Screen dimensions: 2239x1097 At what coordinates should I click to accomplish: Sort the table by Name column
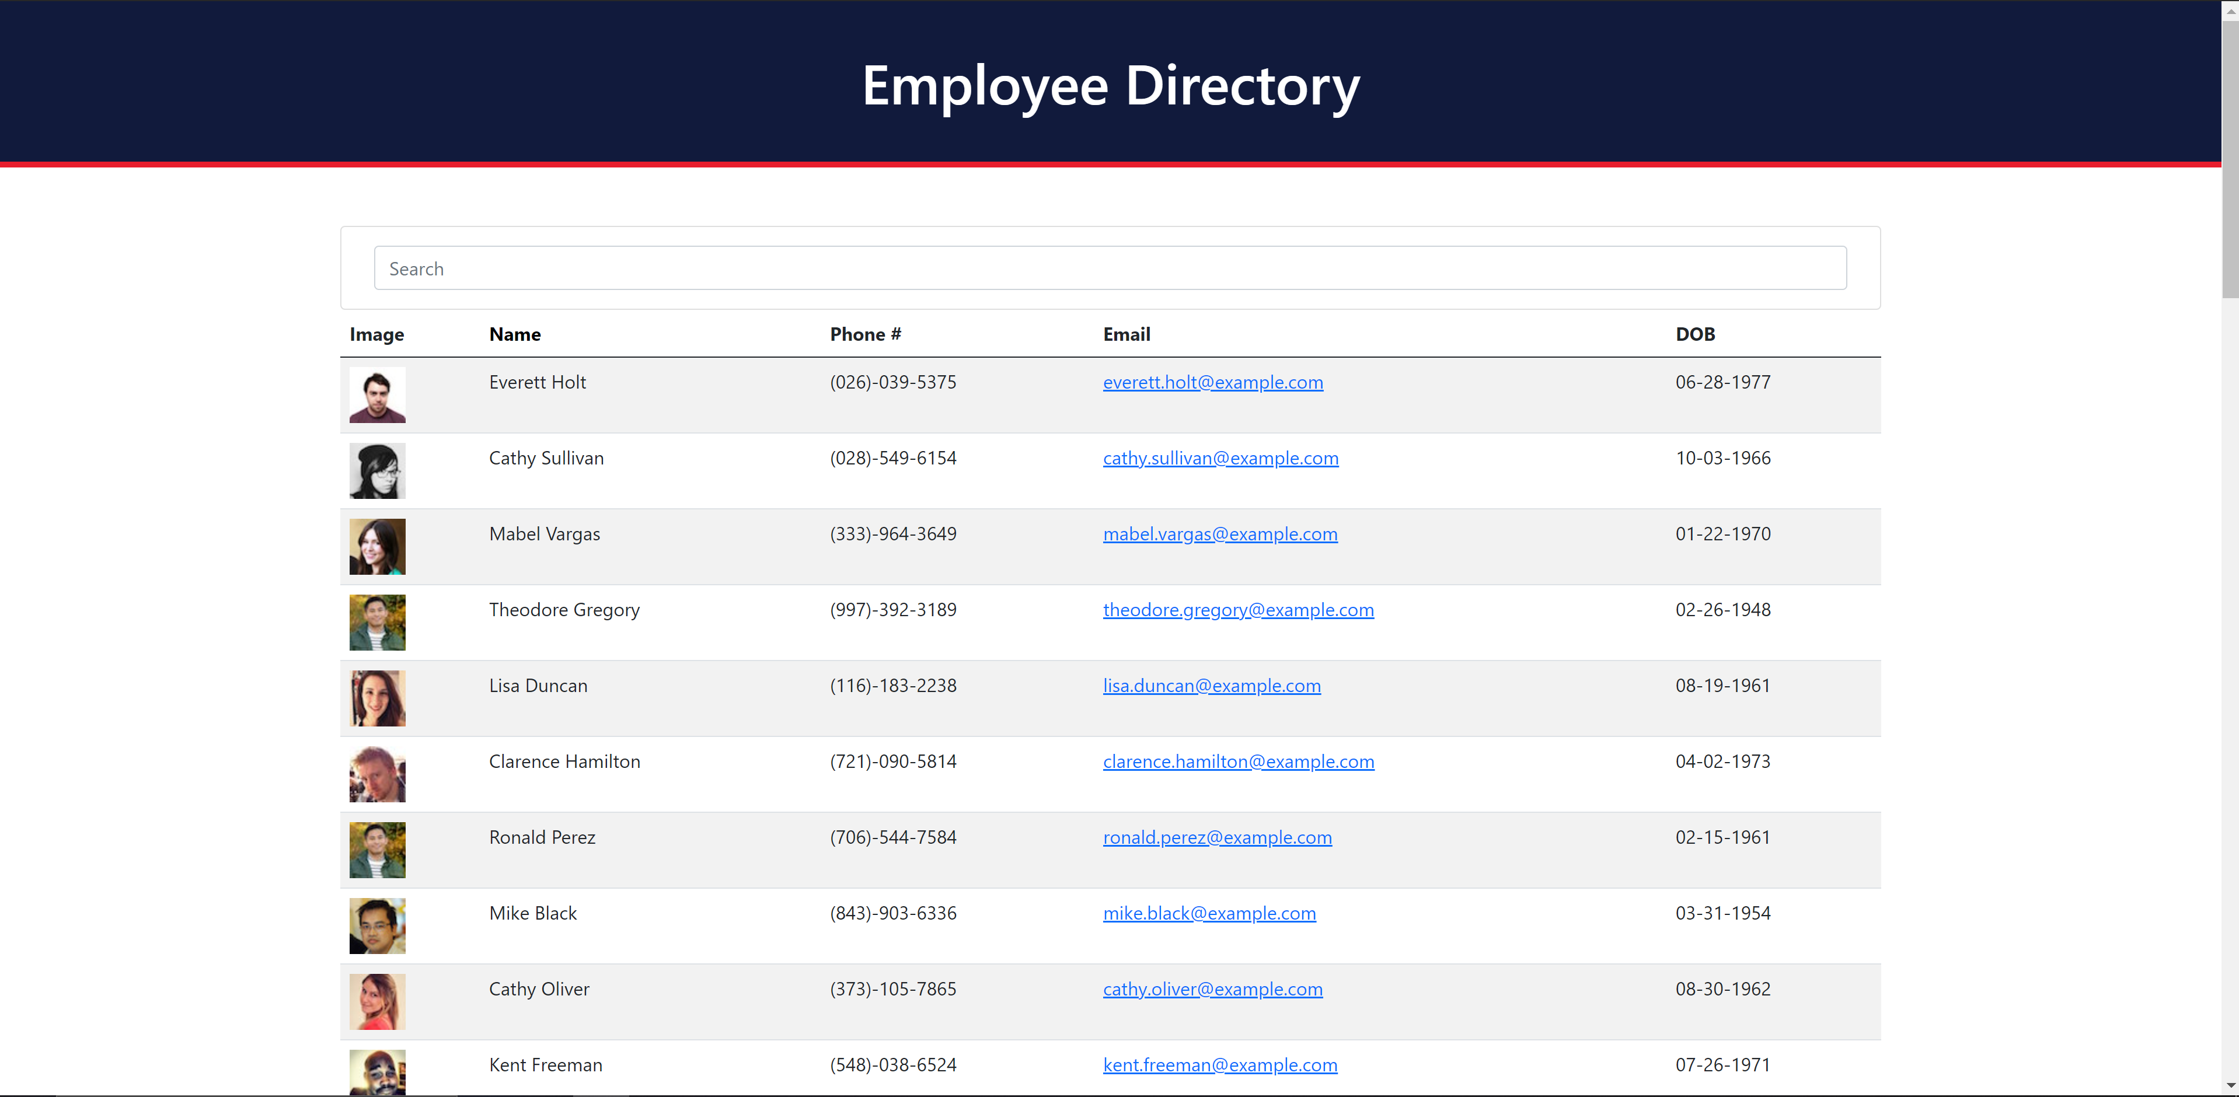tap(515, 334)
